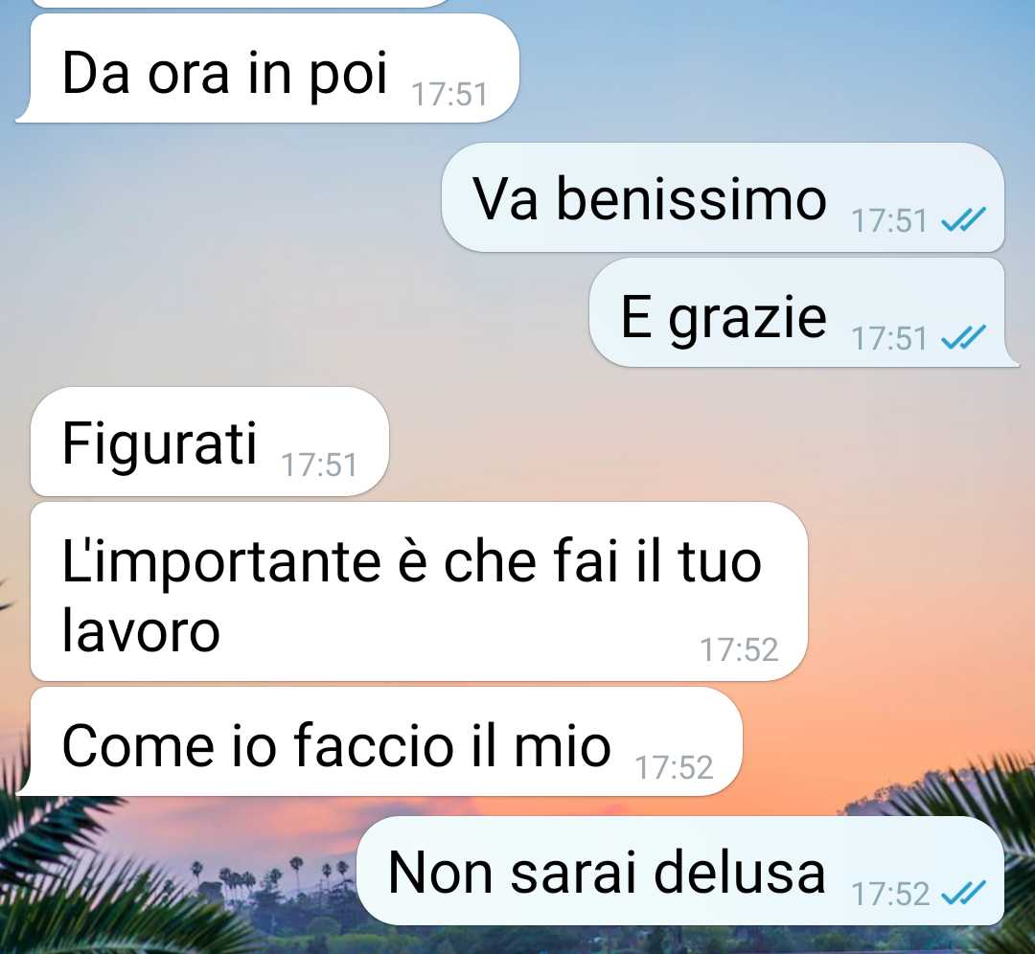Tap the 17:51 timestamp on 'Va benissimo'
Screen dimensions: 1035x954
pos(889,221)
